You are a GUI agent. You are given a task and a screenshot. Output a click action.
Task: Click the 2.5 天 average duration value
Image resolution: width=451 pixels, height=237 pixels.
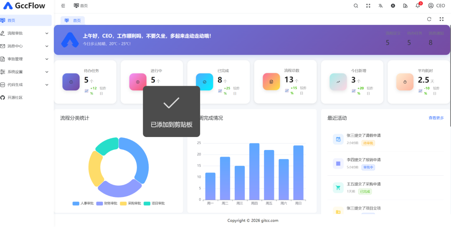point(426,80)
